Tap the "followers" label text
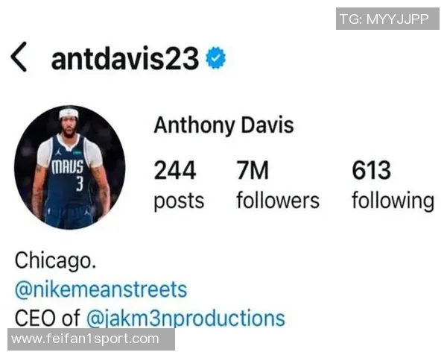 point(278,201)
